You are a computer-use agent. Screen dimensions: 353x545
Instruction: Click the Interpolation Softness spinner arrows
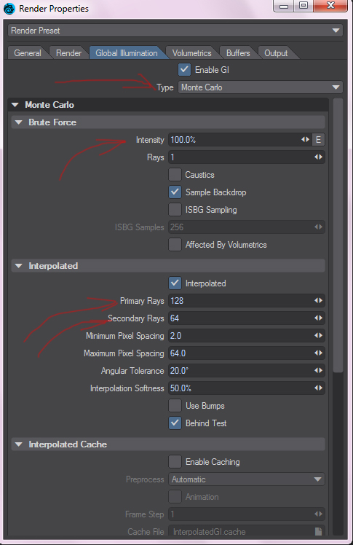(x=318, y=388)
